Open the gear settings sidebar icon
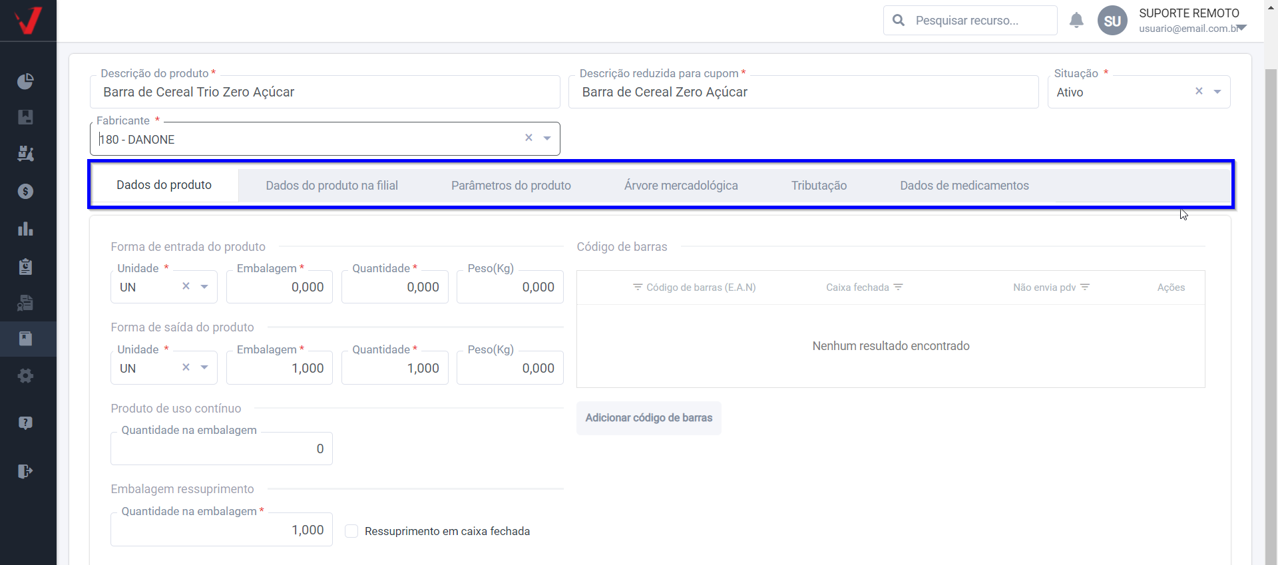This screenshot has width=1278, height=565. coord(25,376)
